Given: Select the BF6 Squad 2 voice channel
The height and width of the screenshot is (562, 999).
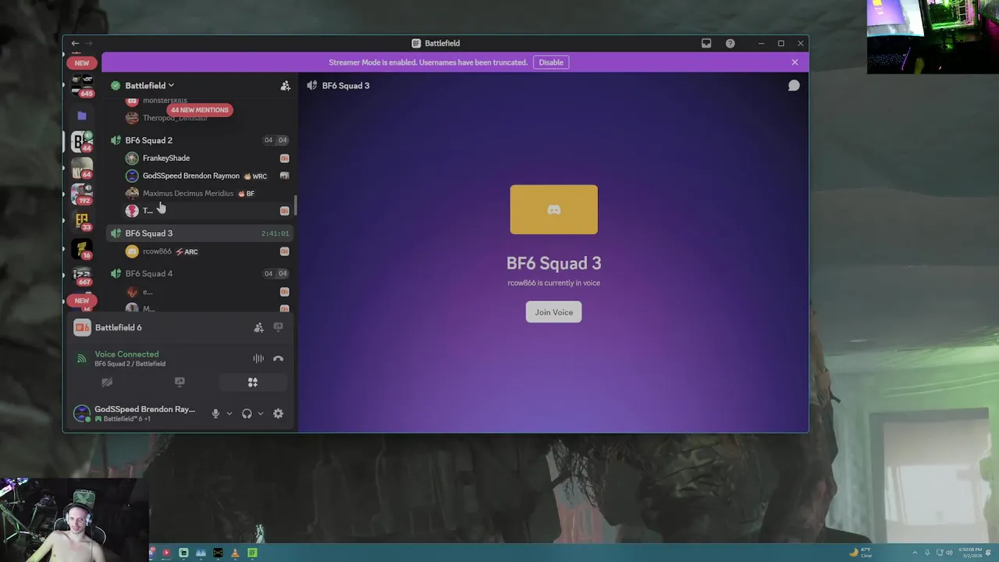Looking at the screenshot, I should click(199, 140).
